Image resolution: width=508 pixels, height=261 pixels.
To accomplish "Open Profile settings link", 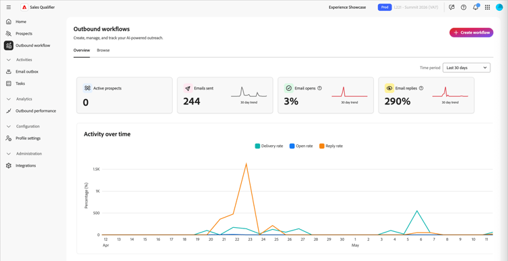I will click(28, 138).
